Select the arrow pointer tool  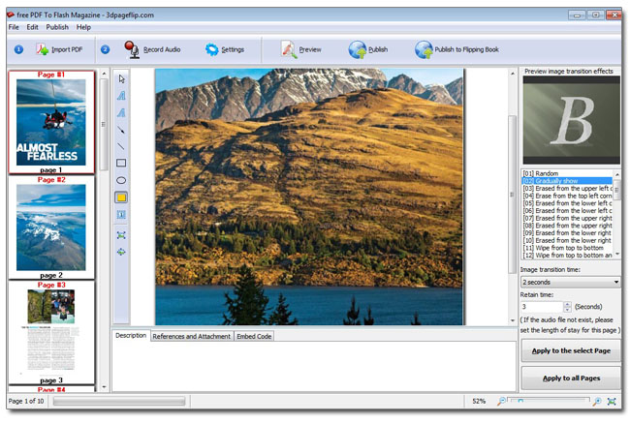[121, 79]
